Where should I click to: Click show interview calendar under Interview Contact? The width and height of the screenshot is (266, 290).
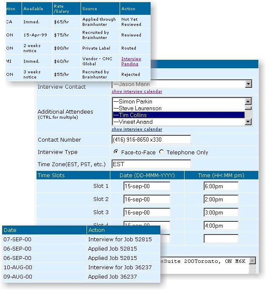[137, 91]
